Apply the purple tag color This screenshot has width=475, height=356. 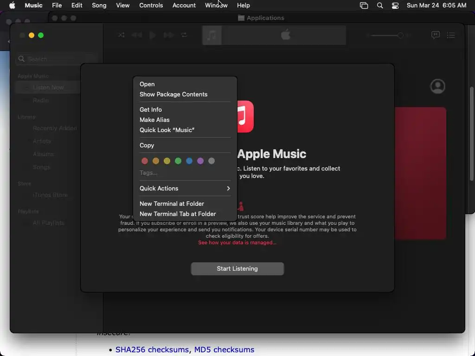coord(200,161)
